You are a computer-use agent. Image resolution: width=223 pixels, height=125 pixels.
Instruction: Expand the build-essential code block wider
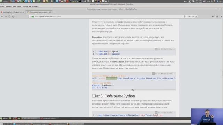(x=162, y=73)
